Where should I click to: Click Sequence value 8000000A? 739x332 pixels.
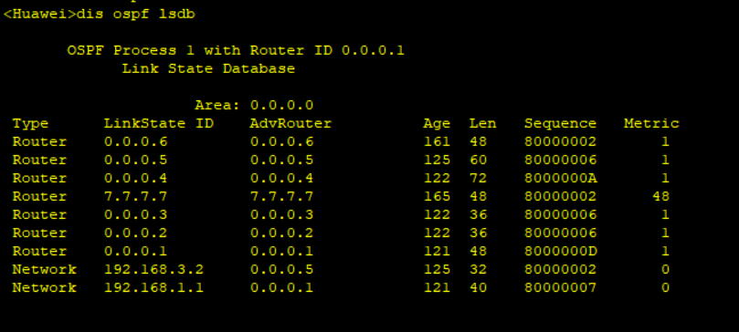click(561, 179)
